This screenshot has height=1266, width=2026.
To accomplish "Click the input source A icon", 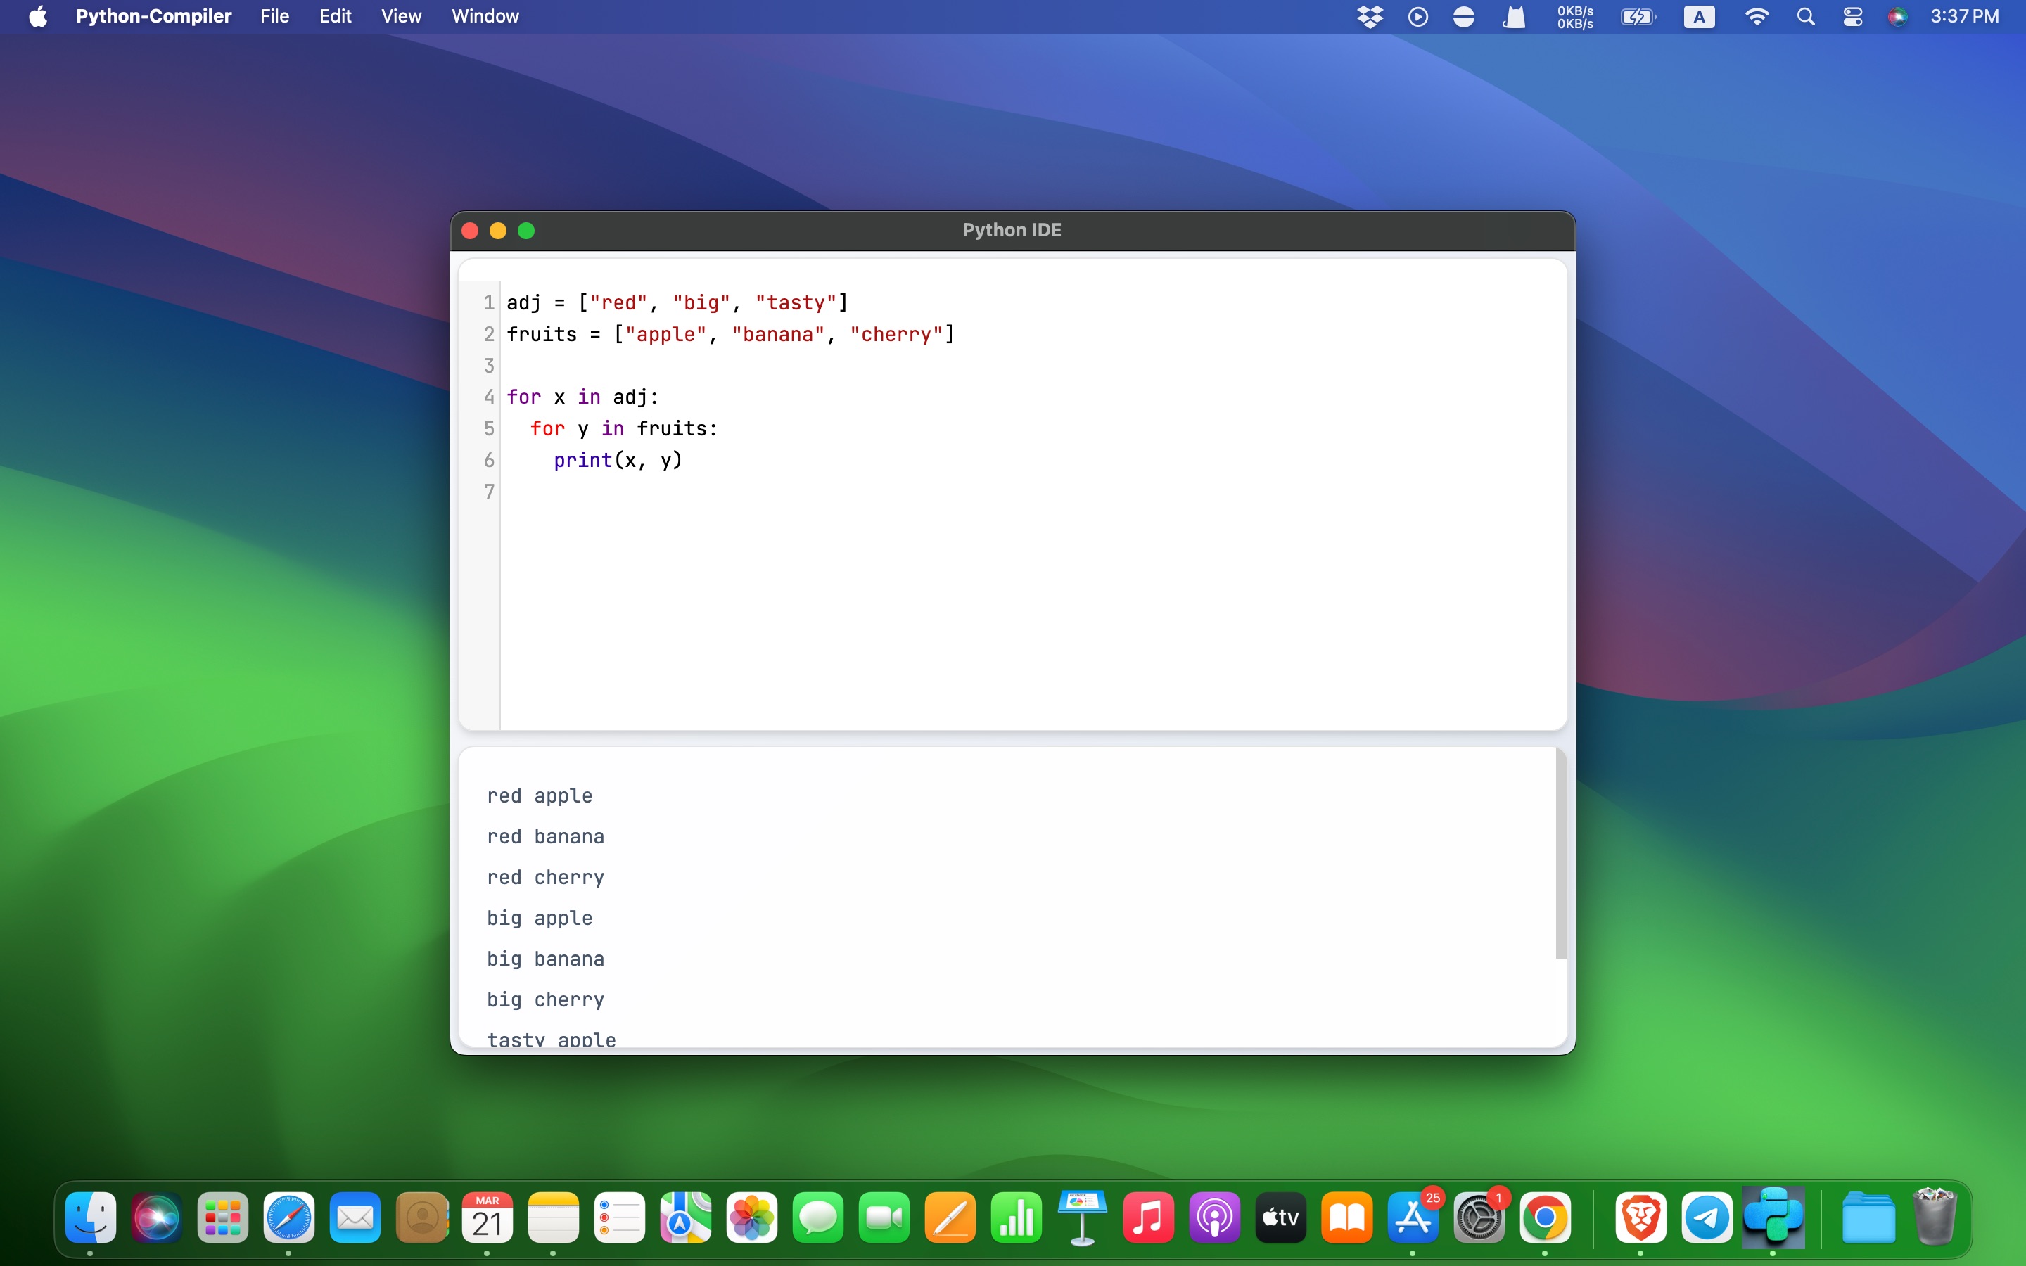I will pyautogui.click(x=1699, y=17).
